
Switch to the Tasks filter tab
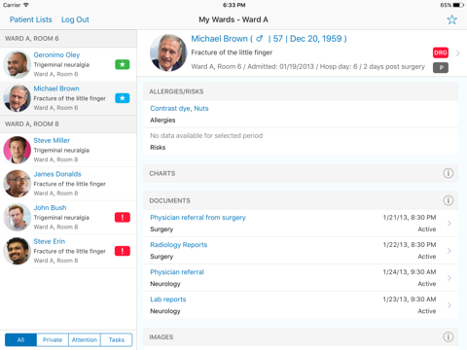[117, 339]
